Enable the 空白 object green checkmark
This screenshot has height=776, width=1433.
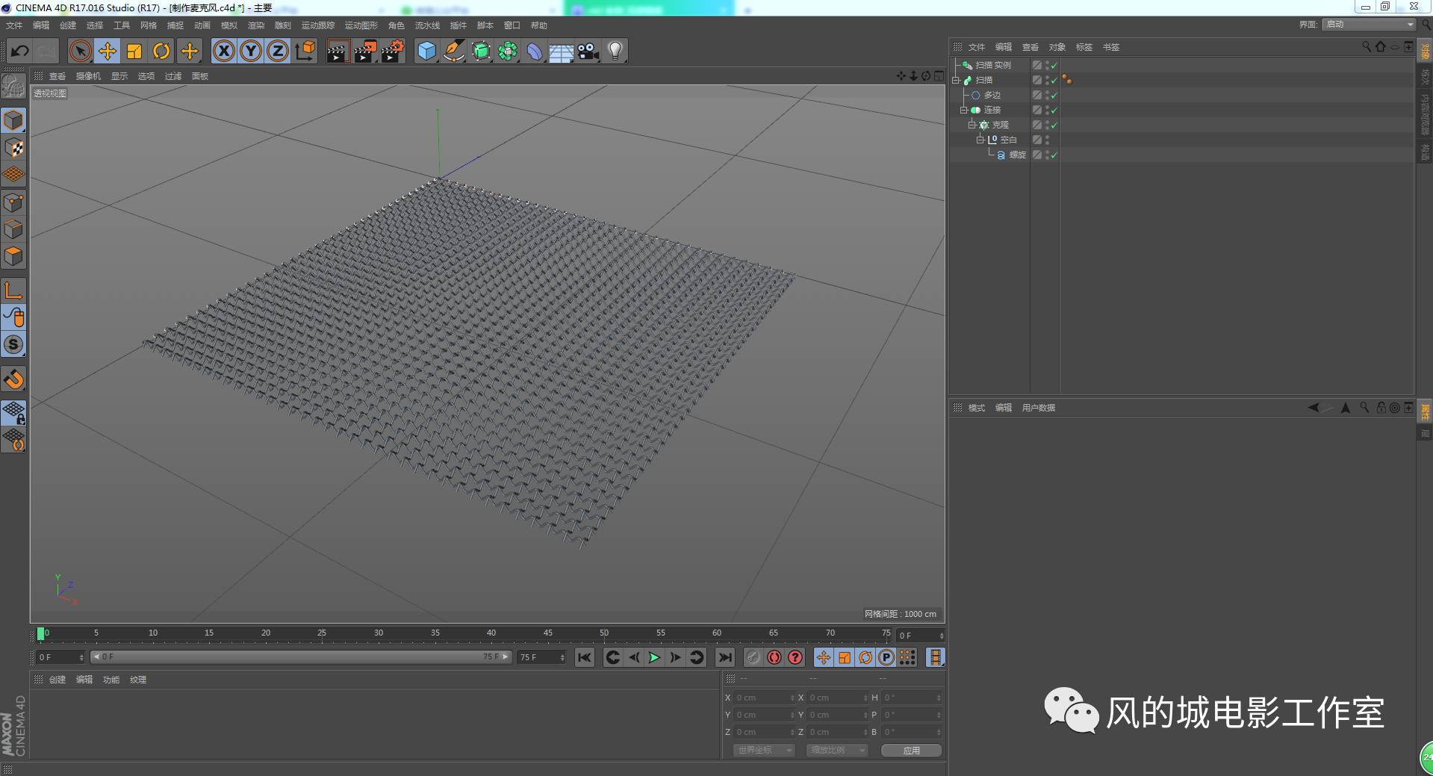point(1053,140)
